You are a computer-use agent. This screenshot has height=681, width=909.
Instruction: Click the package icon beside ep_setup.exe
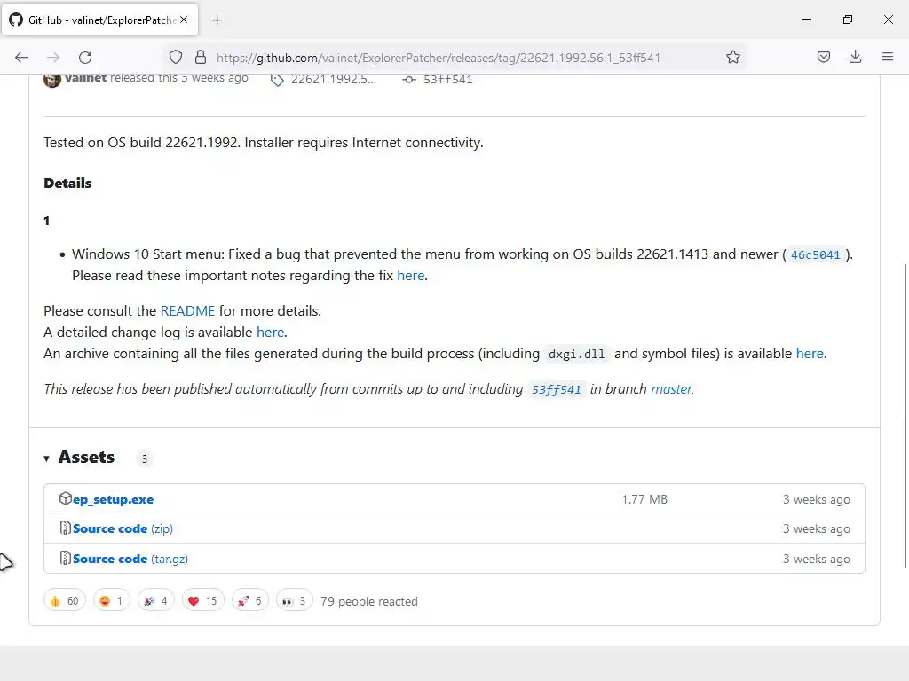66,498
